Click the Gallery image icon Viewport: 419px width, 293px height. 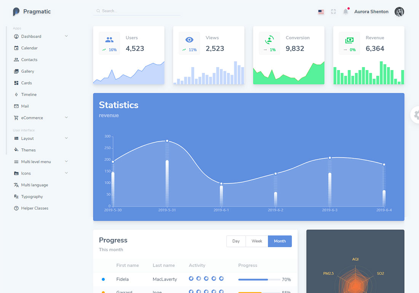[16, 71]
